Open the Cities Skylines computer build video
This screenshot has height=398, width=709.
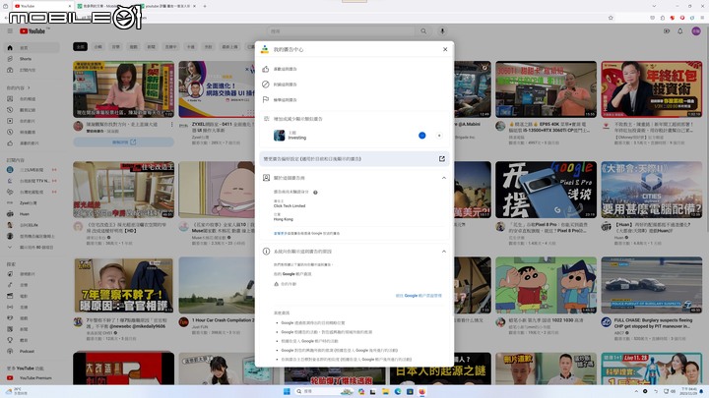pos(652,190)
